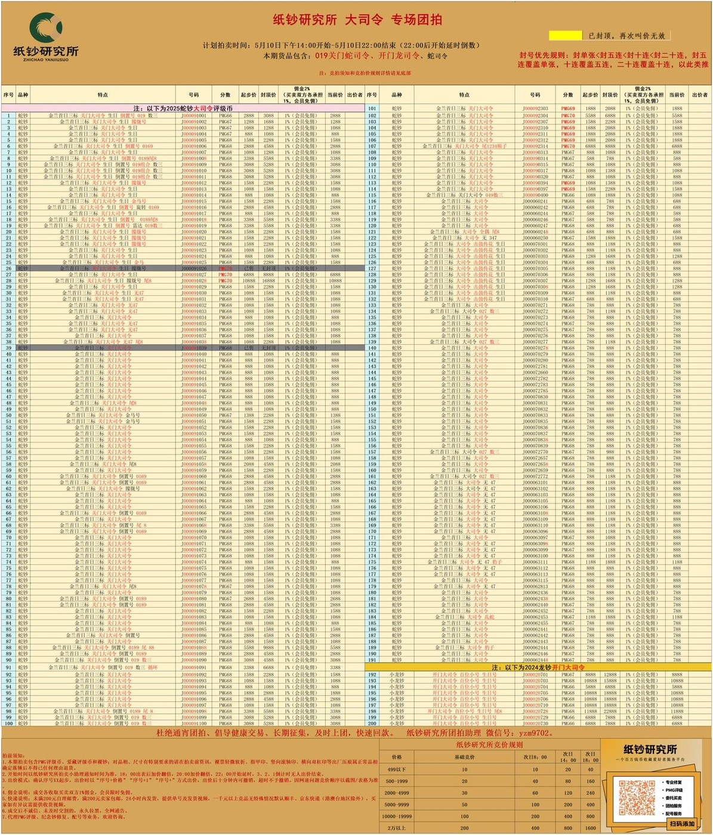The height and width of the screenshot is (835, 713).
Task: Click the left table 特点 column header
Action: (x=103, y=95)
